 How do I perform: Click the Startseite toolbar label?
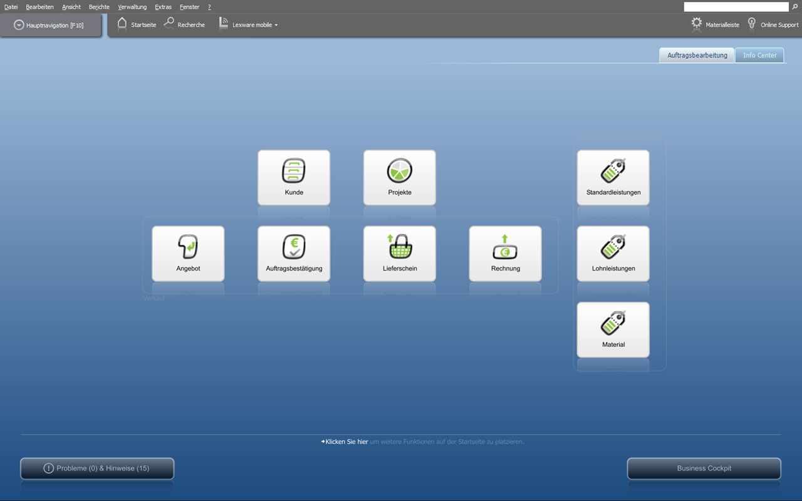coord(143,25)
